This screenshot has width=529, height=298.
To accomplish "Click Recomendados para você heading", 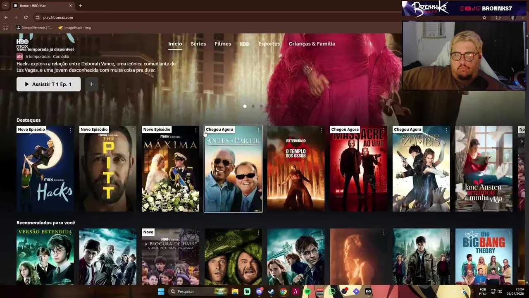I will [x=45, y=223].
